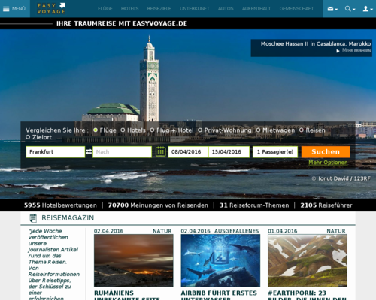Screen dimensions: 376x300
Task: Click Moschee Hassan II caption link
Action: click(316, 43)
